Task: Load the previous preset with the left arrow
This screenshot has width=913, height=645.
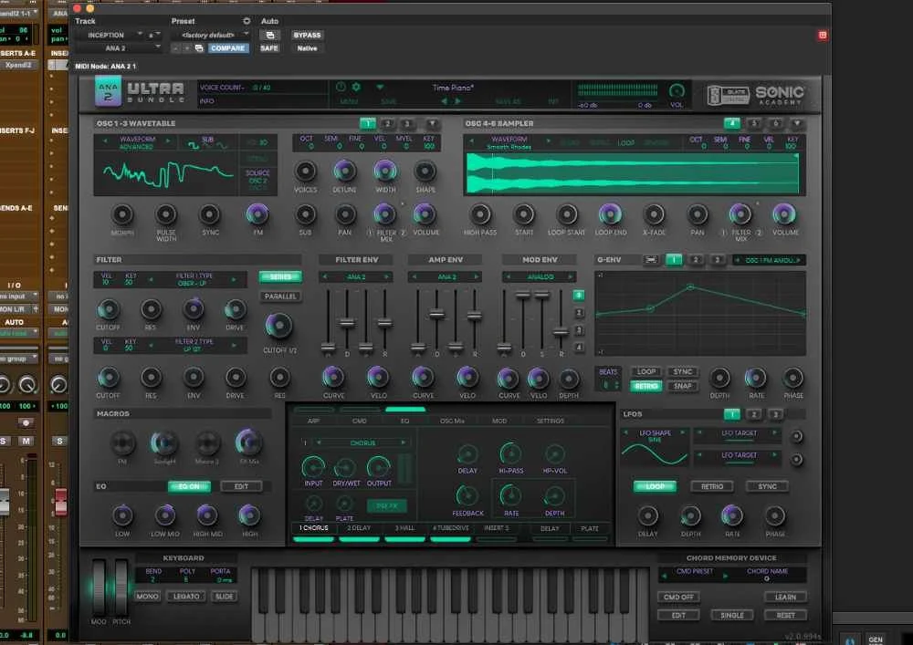Action: (444, 101)
